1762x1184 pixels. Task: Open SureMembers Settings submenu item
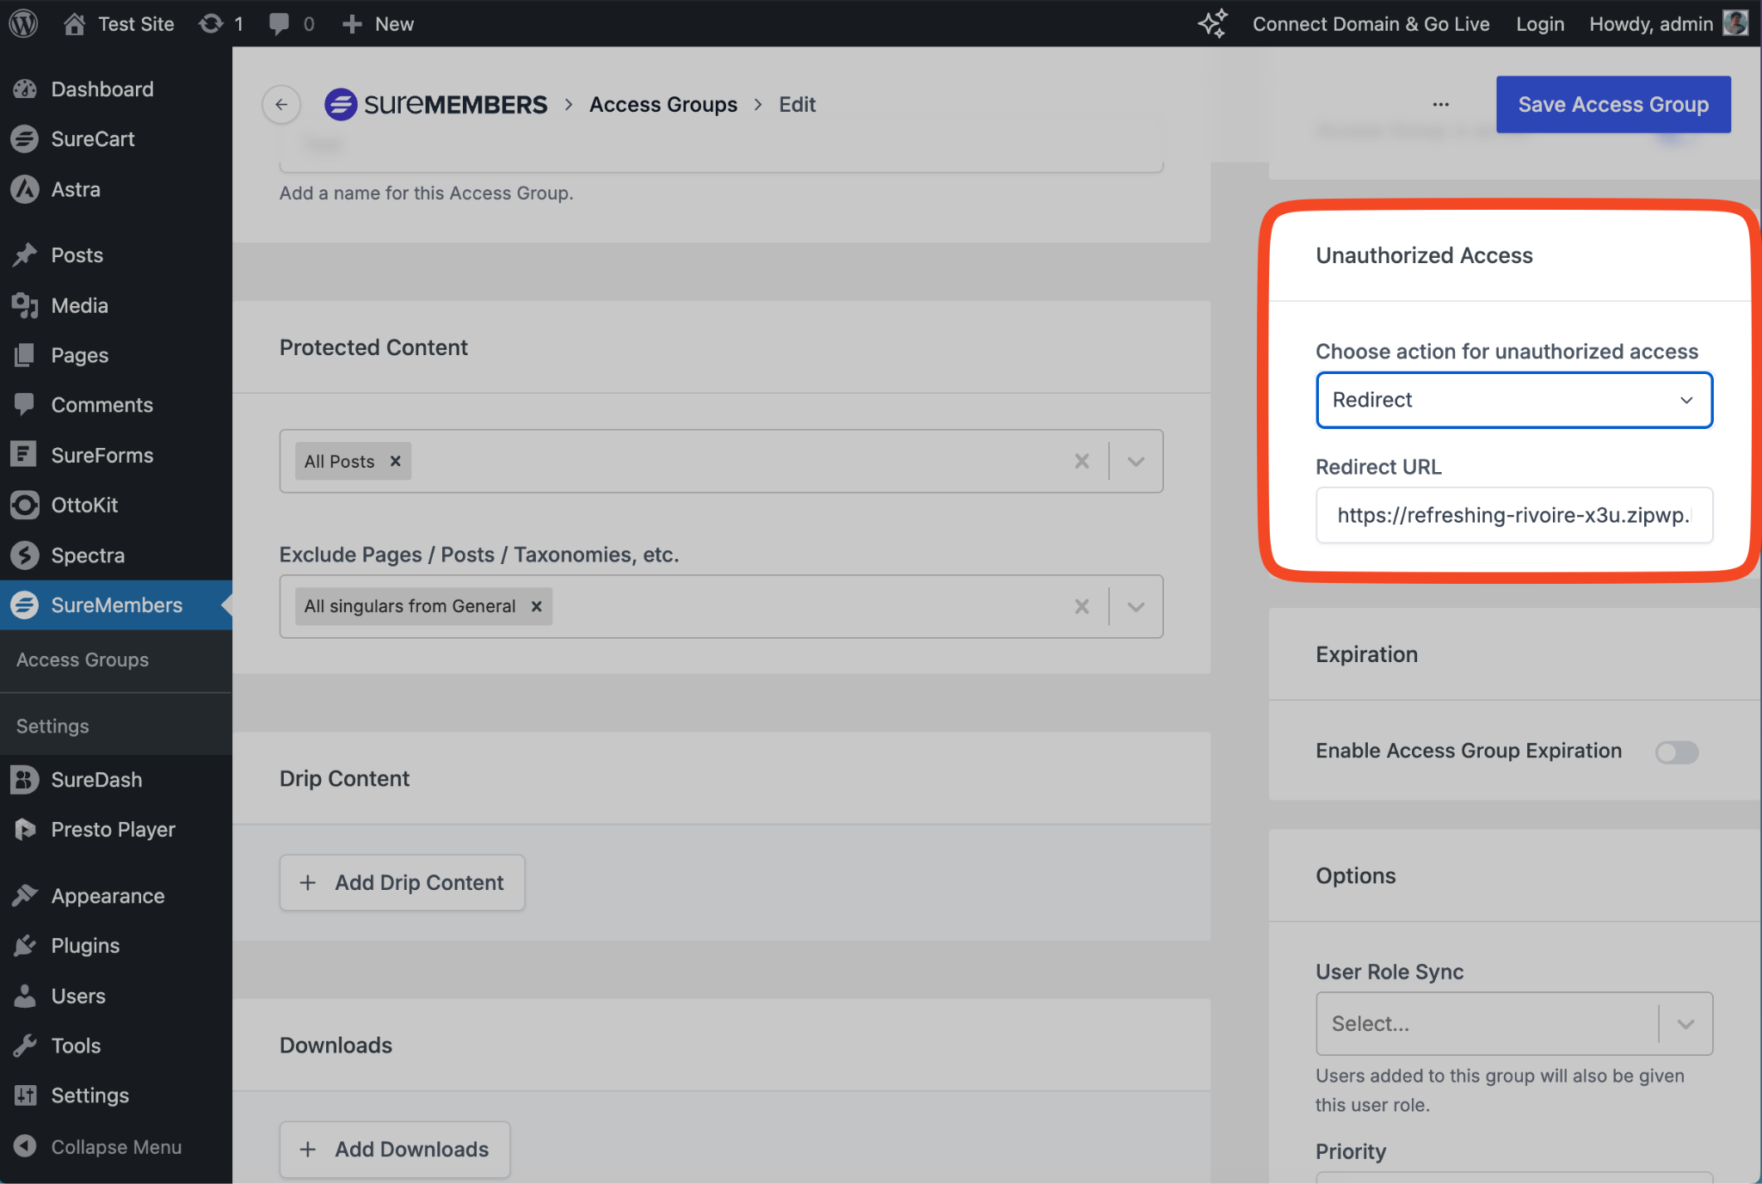tap(52, 726)
